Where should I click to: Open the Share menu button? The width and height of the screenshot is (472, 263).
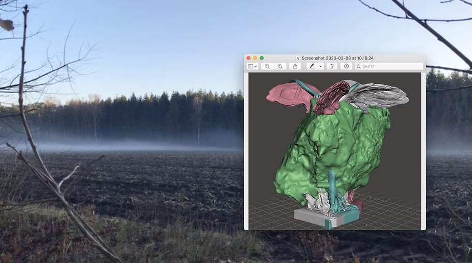point(295,66)
